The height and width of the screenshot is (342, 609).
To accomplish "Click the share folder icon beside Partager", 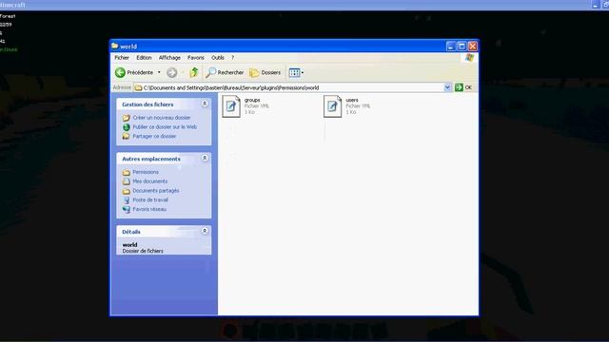I will click(x=127, y=137).
